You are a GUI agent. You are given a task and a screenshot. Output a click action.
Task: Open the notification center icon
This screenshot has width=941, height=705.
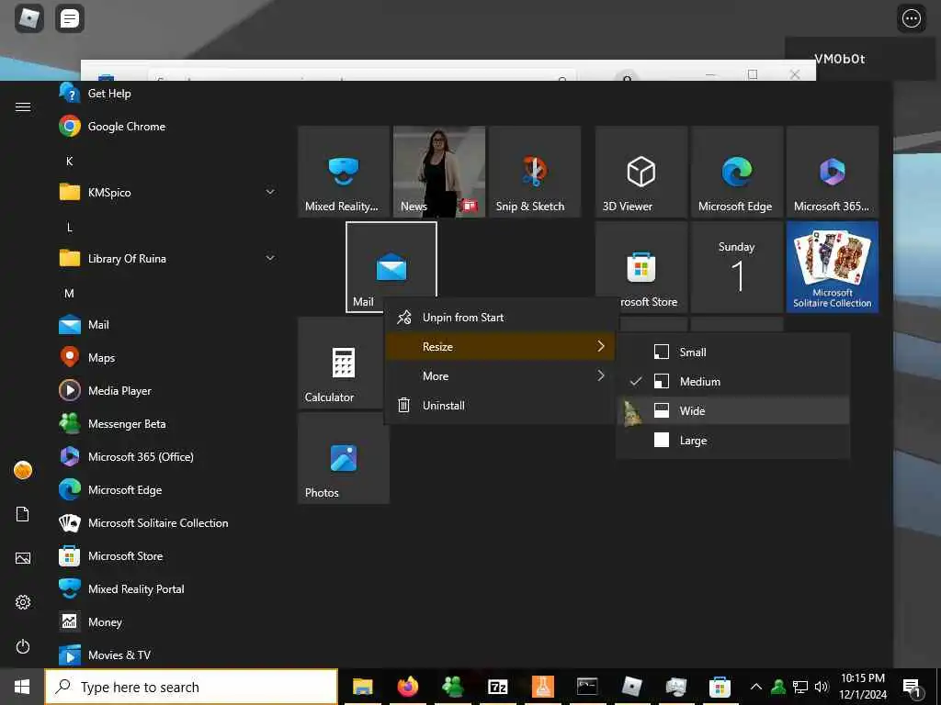pos(912,687)
